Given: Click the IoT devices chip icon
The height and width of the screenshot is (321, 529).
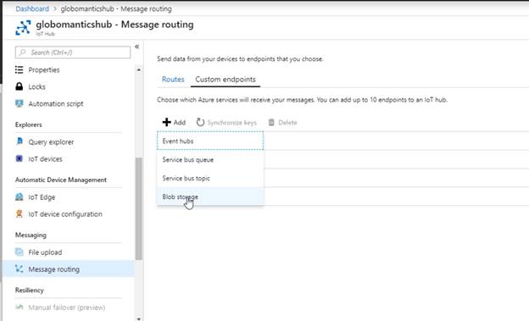Looking at the screenshot, I should pos(19,158).
